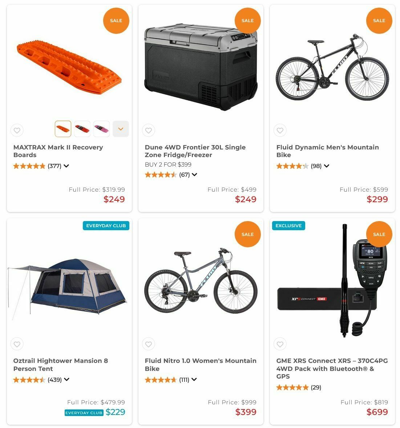The width and height of the screenshot is (400, 428).
Task: Pick the pink MAXTRAX board variant
Action: coord(101,129)
